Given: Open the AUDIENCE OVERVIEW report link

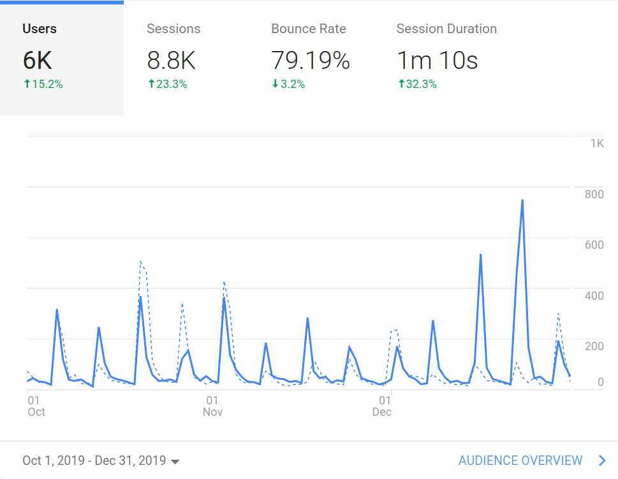Looking at the screenshot, I should click(x=520, y=461).
